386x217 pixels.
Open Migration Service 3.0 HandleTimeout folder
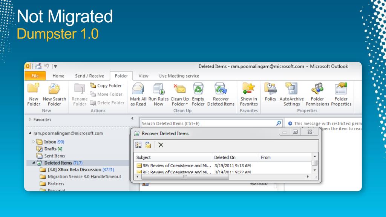(81, 176)
